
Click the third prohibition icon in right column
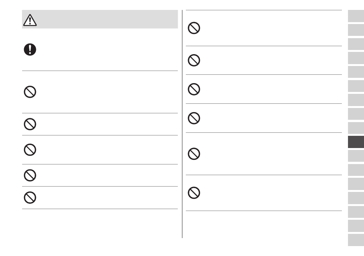(x=194, y=89)
